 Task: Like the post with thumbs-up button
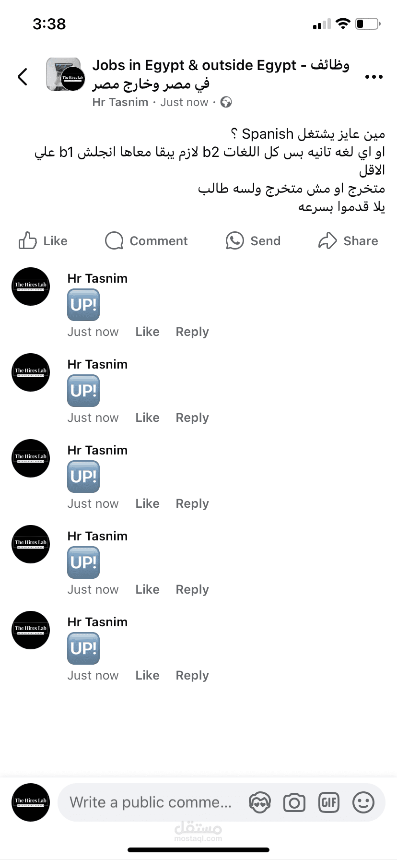[43, 241]
